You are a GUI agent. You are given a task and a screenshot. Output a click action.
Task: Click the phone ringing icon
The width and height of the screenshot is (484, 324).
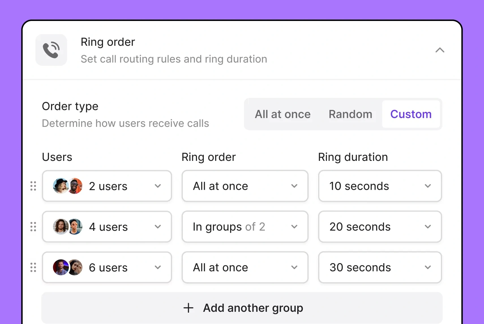coord(51,50)
